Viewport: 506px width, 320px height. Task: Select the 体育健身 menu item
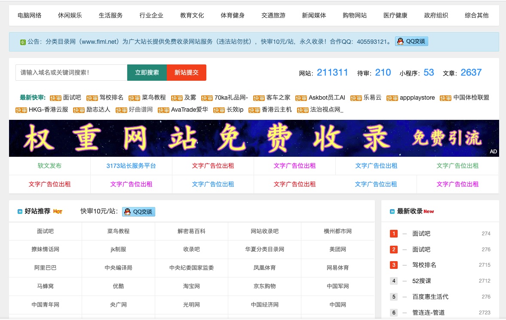coord(233,15)
